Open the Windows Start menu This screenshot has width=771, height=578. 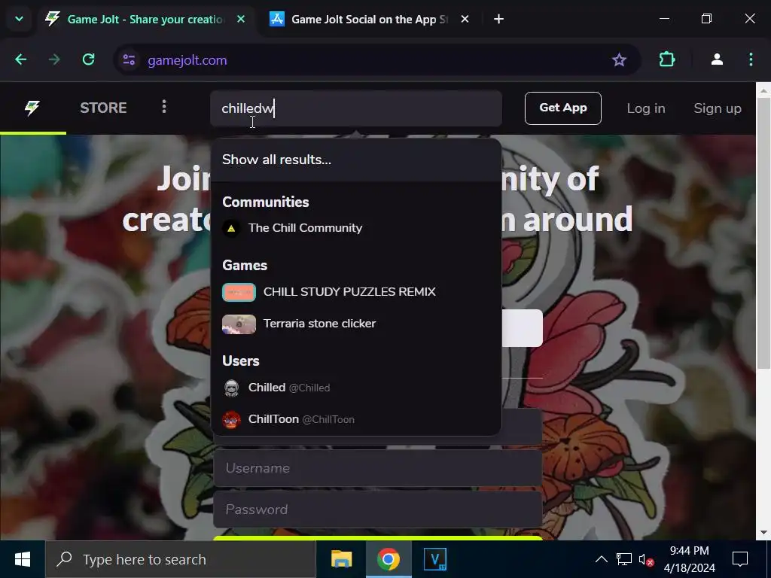tap(22, 559)
